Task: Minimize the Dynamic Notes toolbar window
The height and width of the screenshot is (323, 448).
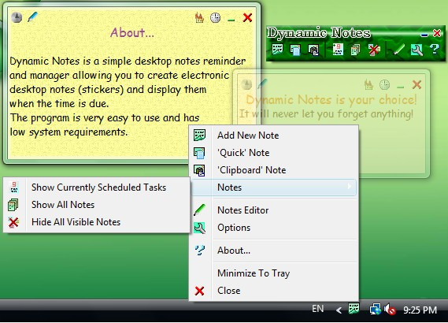Action: 424,35
